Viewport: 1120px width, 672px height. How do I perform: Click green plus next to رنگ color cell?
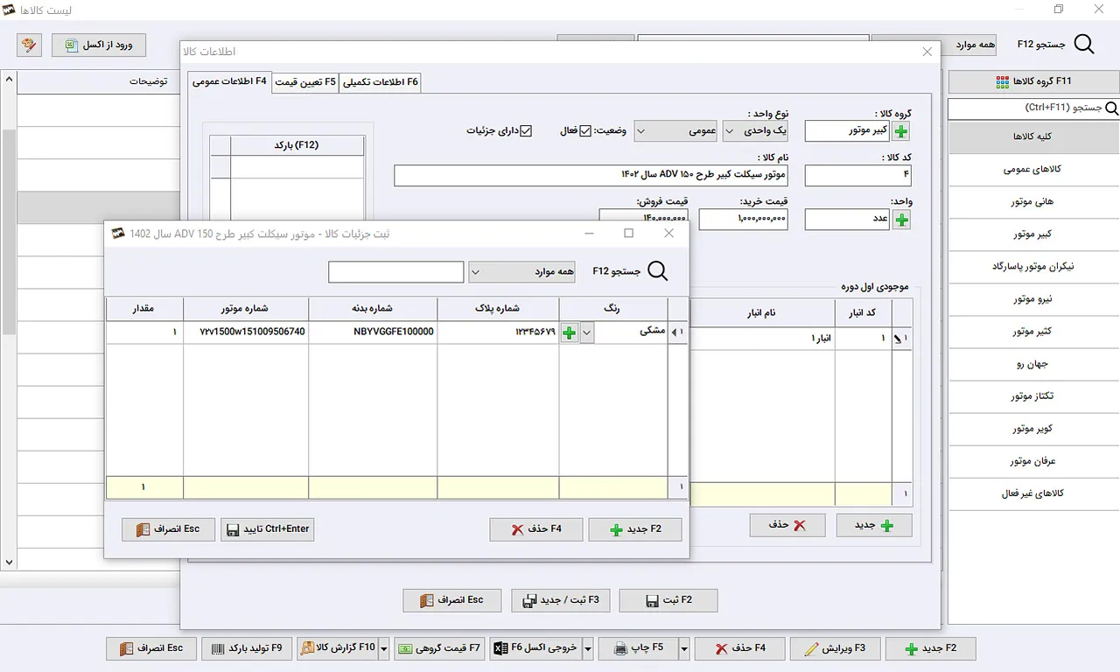coord(569,332)
